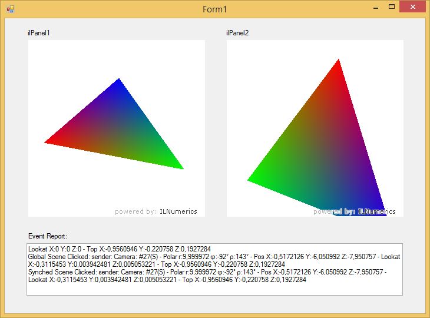Click the blue top corner of ilPanel1 triangle

pyautogui.click(x=119, y=82)
